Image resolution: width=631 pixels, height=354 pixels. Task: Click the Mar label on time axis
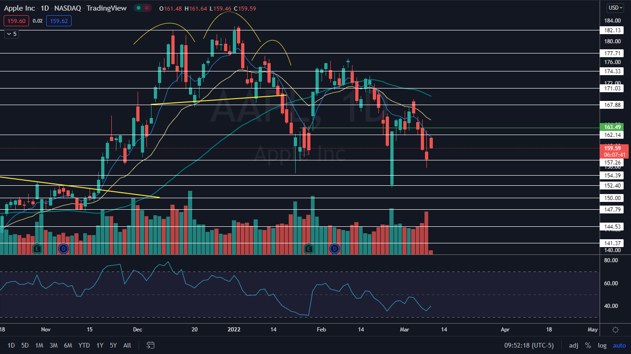point(404,330)
